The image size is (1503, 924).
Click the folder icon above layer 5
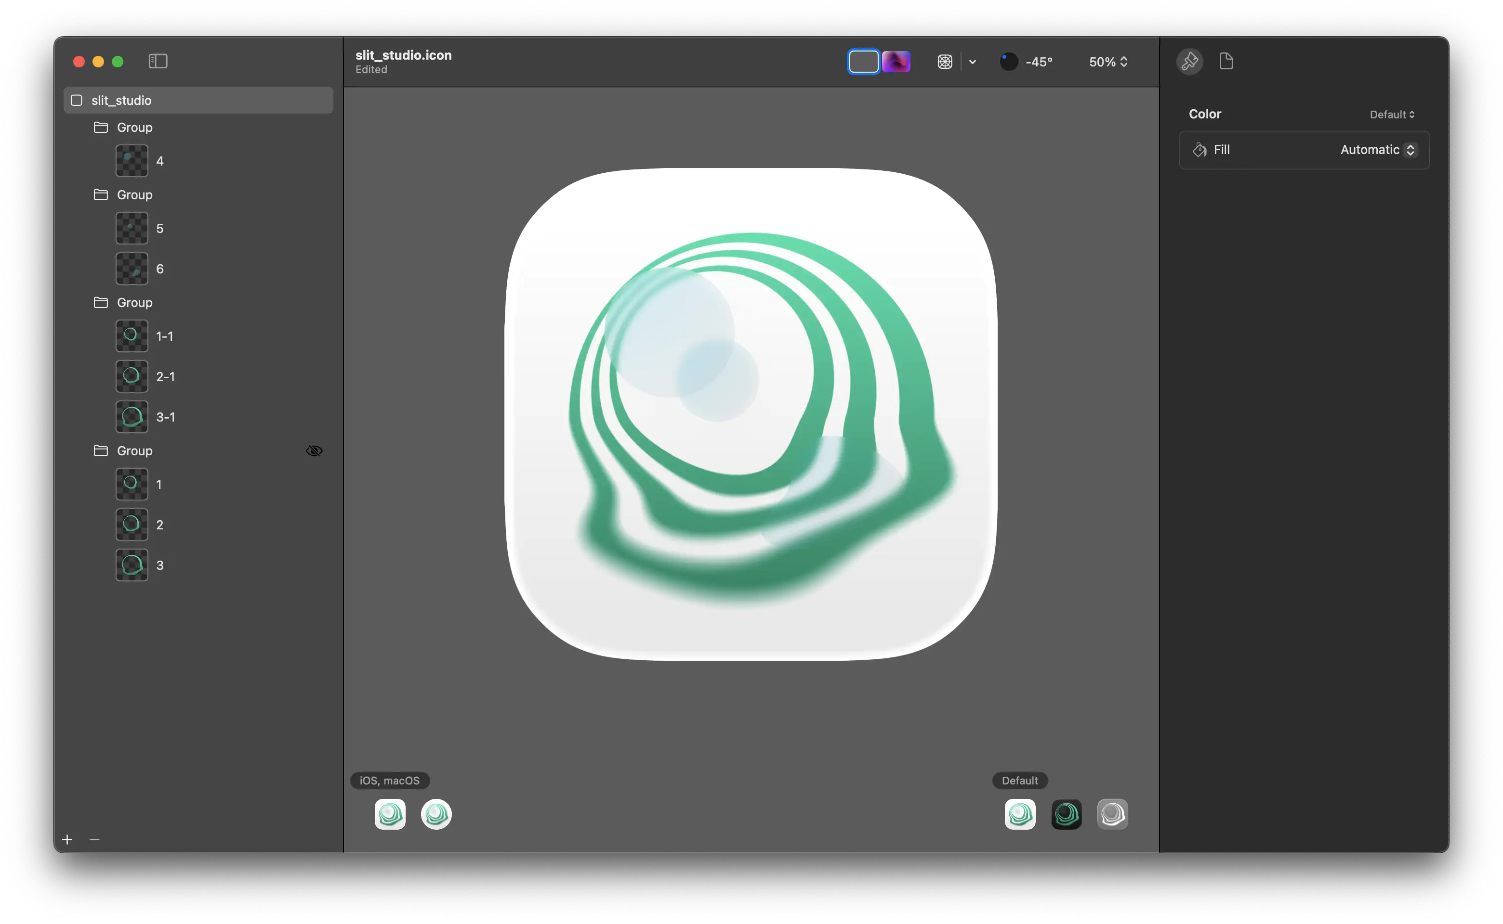click(x=101, y=194)
